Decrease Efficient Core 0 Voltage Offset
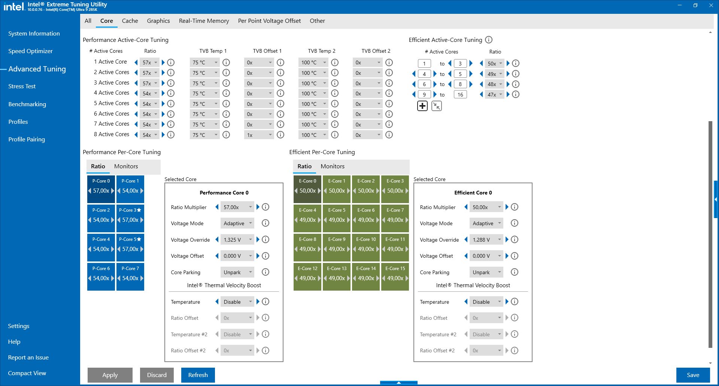 (466, 256)
